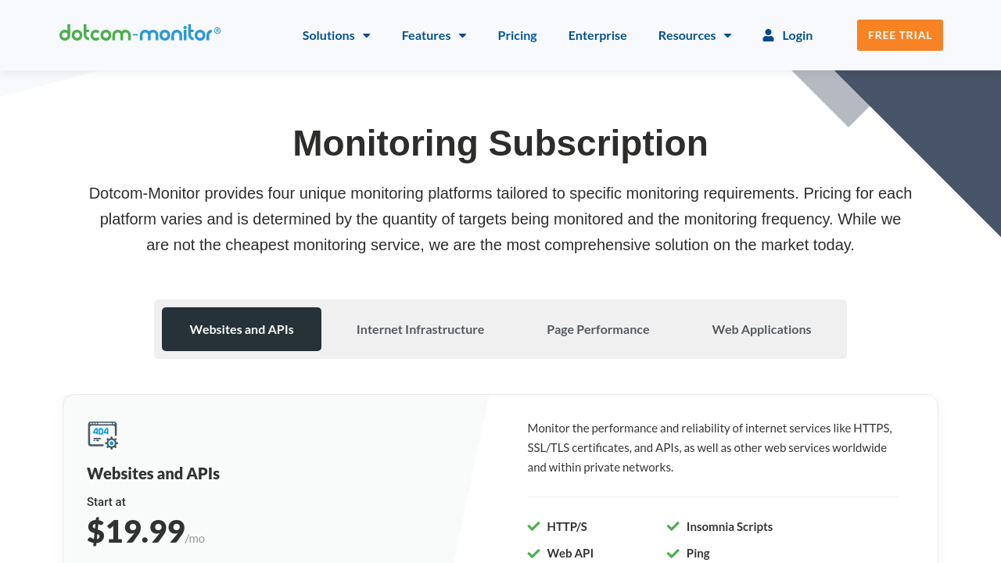
Task: Expand the Solutions dropdown arrow
Action: click(366, 35)
